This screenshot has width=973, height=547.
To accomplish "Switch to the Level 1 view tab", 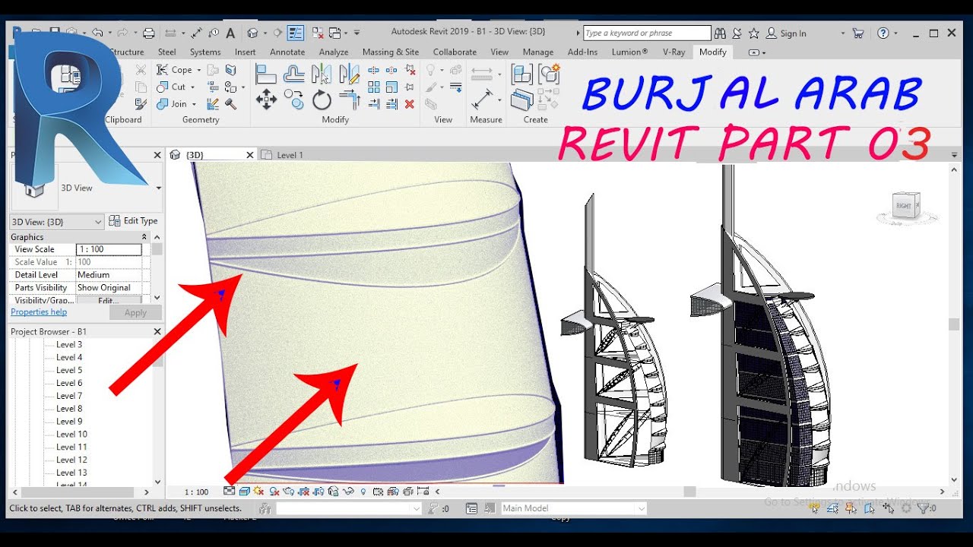I will 290,155.
